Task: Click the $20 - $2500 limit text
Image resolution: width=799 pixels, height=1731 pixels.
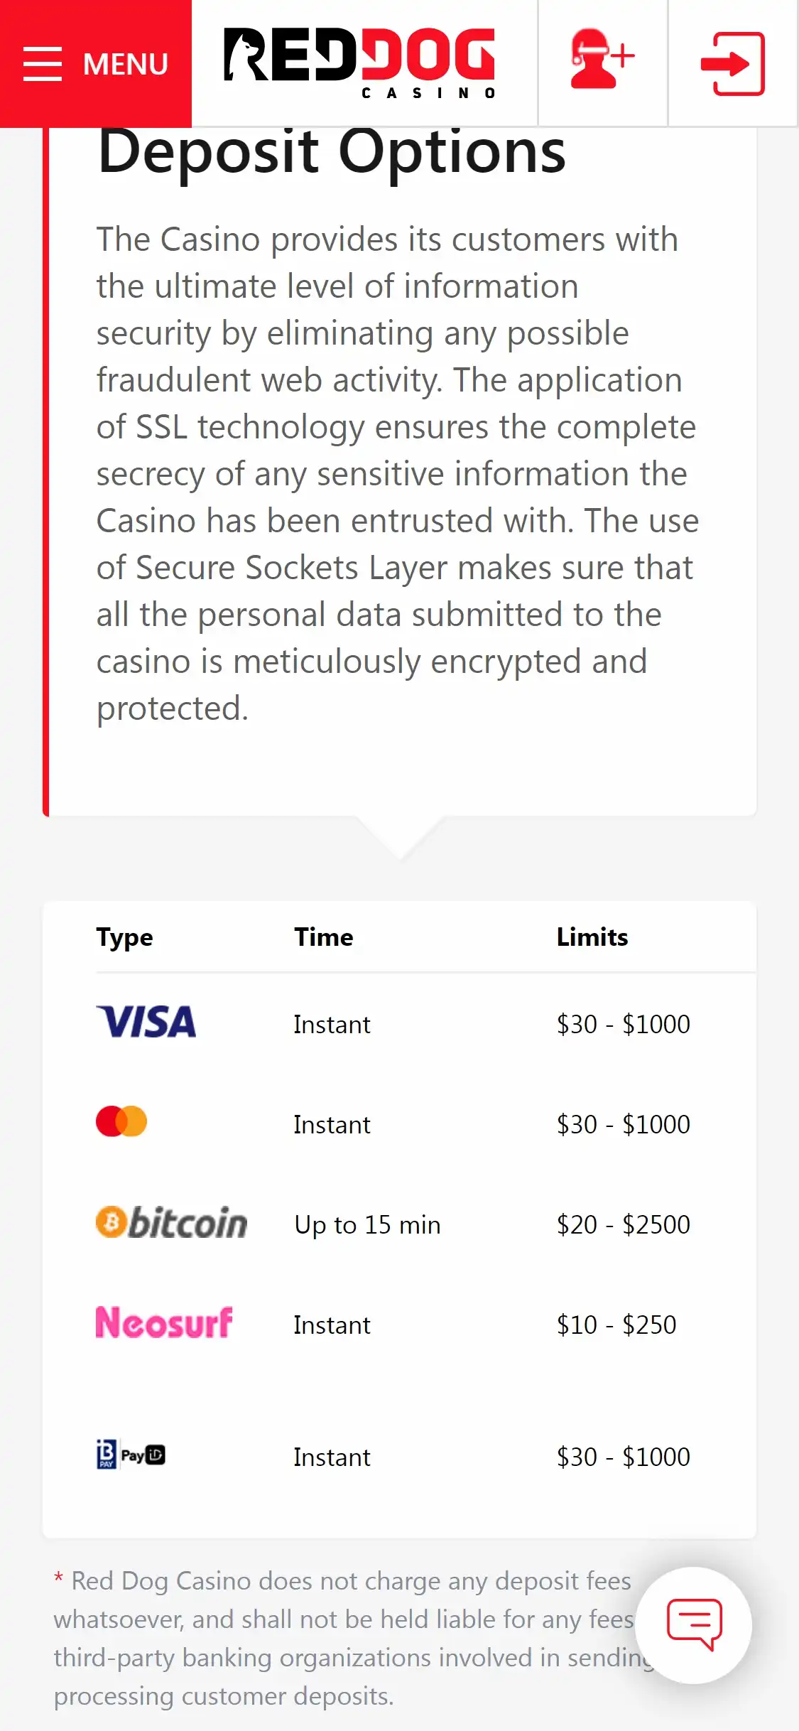Action: [623, 1224]
